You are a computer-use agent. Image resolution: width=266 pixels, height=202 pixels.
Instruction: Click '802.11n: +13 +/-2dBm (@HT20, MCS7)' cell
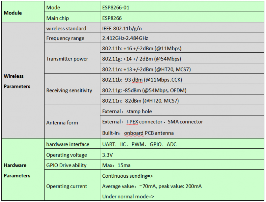[182, 68]
